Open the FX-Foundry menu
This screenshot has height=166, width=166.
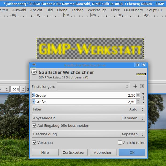click(133, 10)
